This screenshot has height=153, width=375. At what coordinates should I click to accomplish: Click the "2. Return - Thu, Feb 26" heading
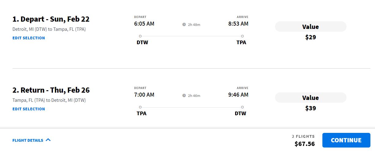point(51,90)
